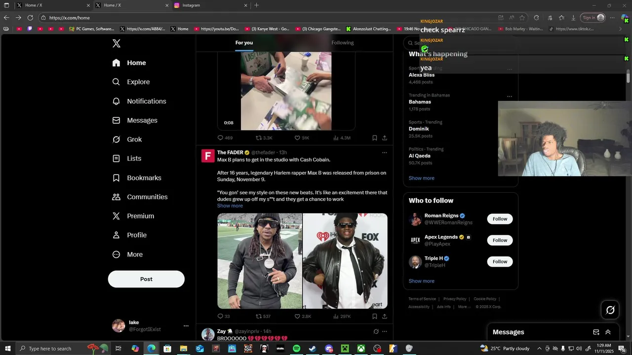Open Bookmarks in X sidebar

click(x=137, y=177)
